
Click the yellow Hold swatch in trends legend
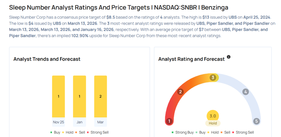[x=64, y=132]
